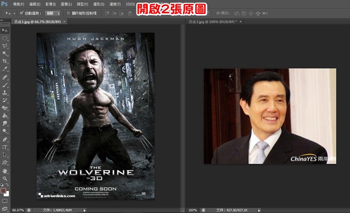Select the Eyedropper tool
Screen dimensions: 350x213
[x=5, y=69]
